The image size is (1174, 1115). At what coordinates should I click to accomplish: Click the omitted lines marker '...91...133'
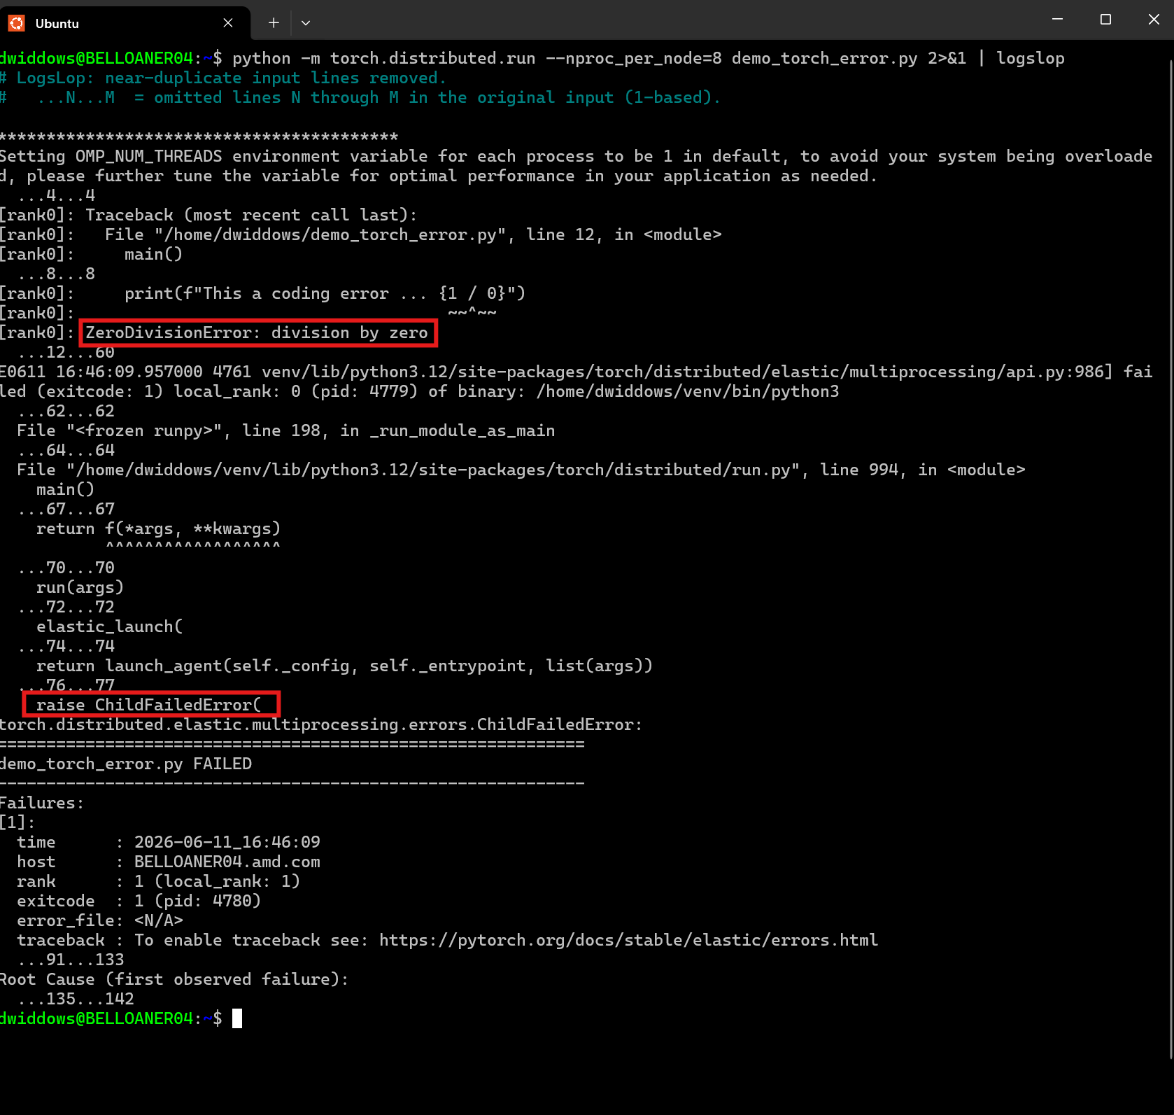tap(71, 960)
